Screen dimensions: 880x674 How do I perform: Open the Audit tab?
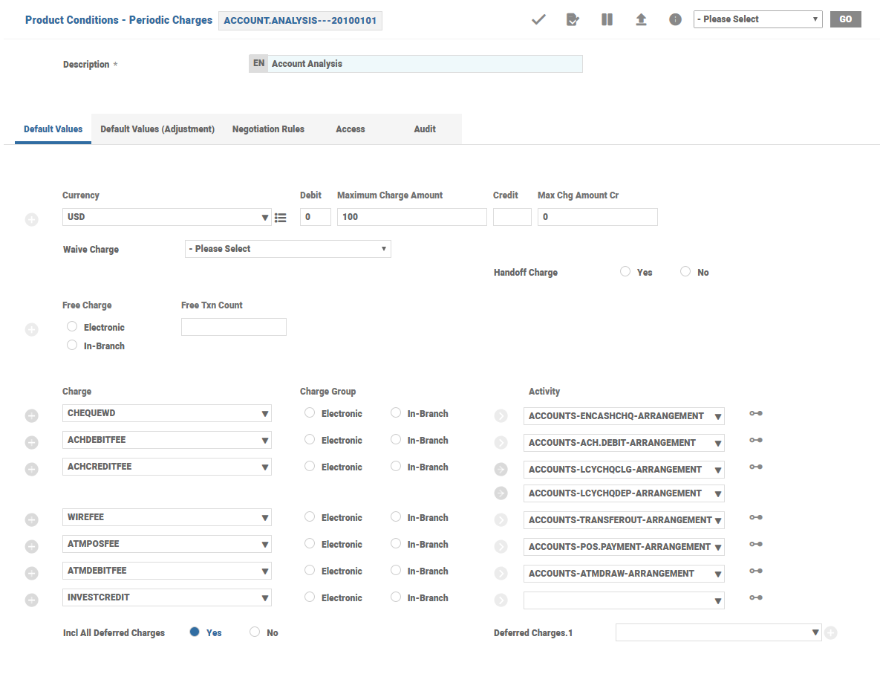click(x=425, y=129)
